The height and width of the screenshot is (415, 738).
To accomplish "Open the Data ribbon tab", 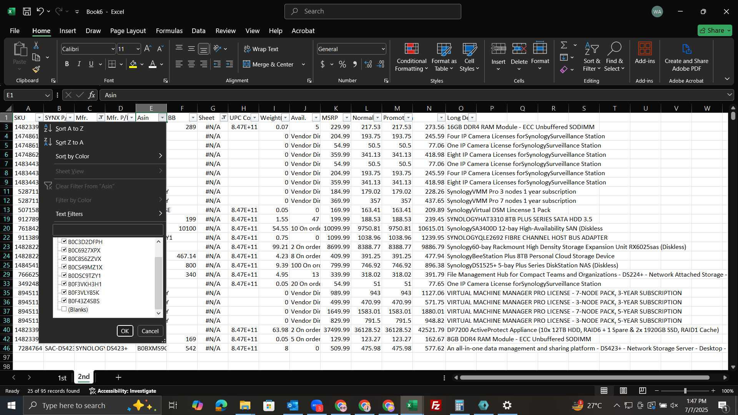I will click(x=198, y=31).
